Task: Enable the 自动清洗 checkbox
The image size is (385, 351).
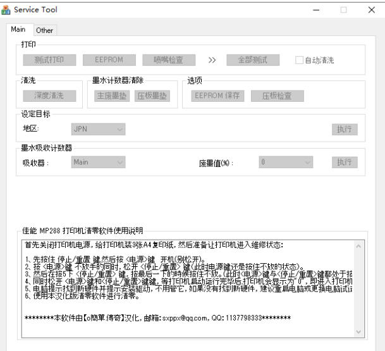Action: pos(299,60)
